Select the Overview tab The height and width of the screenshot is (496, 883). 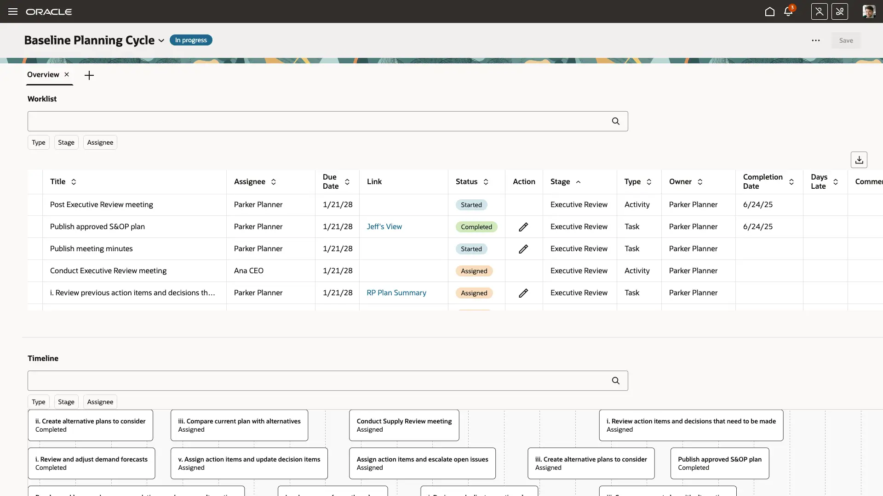(x=43, y=74)
